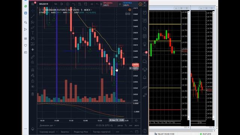Open the more tabs ellipsis in bottom panel
240x135 pixels.
pyautogui.click(x=117, y=132)
